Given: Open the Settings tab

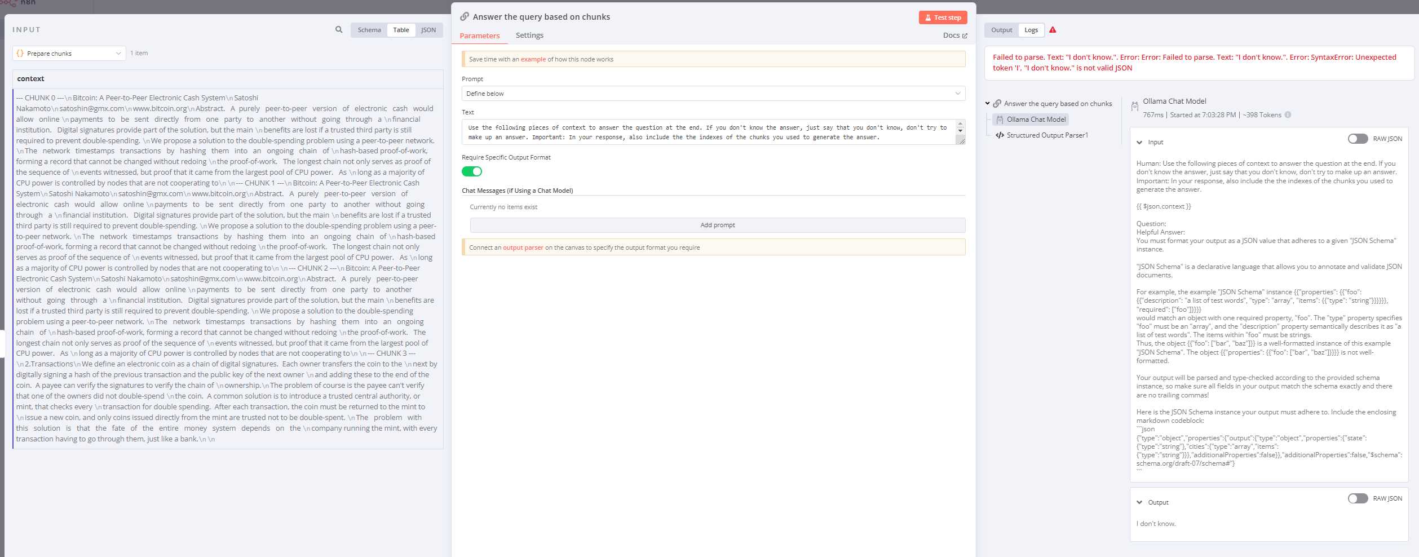Looking at the screenshot, I should [529, 35].
